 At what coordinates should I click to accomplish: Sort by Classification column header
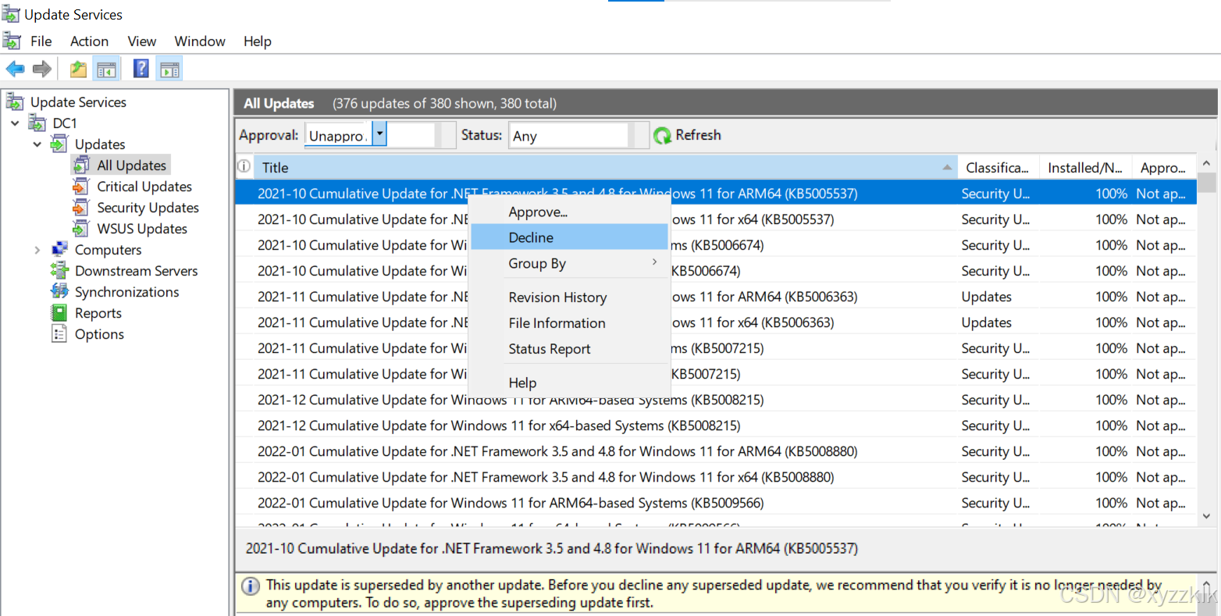pyautogui.click(x=999, y=167)
